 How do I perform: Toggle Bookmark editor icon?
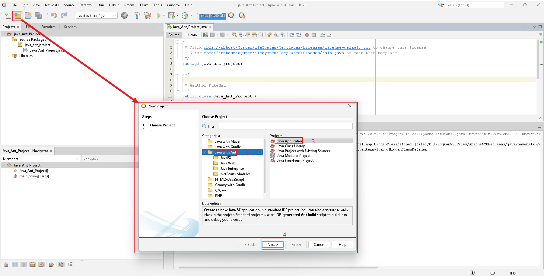283,35
